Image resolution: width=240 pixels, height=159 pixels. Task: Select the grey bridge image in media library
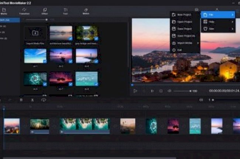coord(87,33)
